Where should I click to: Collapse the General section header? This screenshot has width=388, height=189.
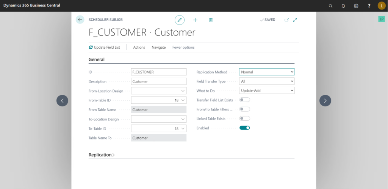(x=97, y=59)
